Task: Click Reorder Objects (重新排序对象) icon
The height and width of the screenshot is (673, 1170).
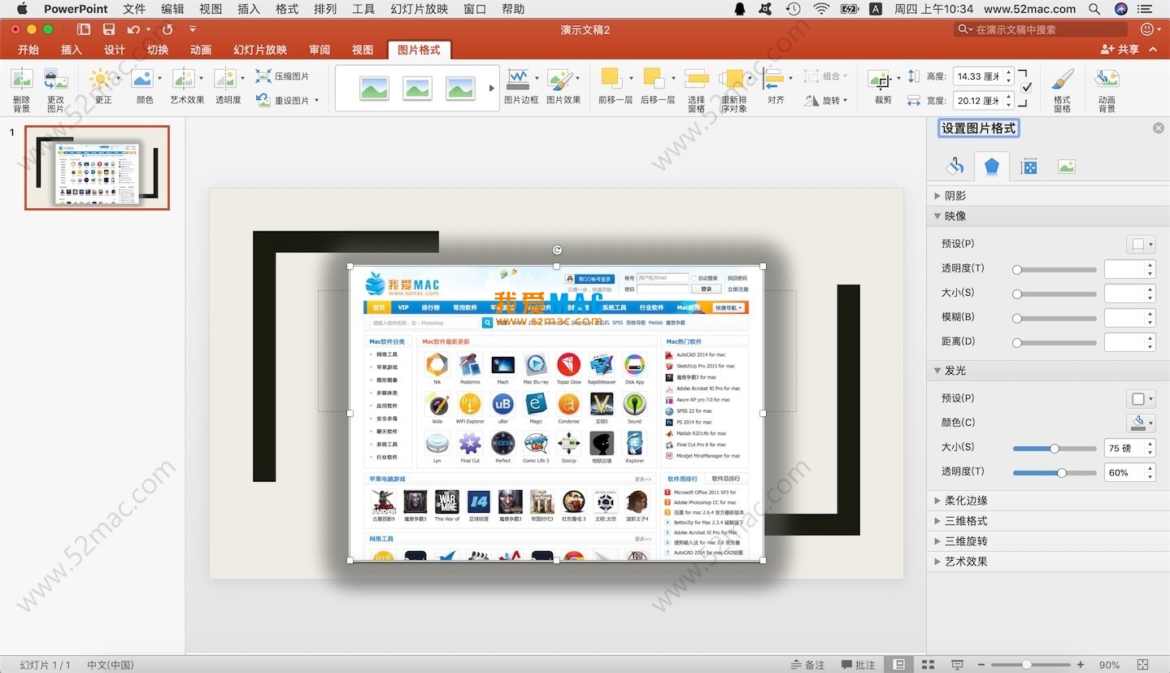Action: coord(733,79)
